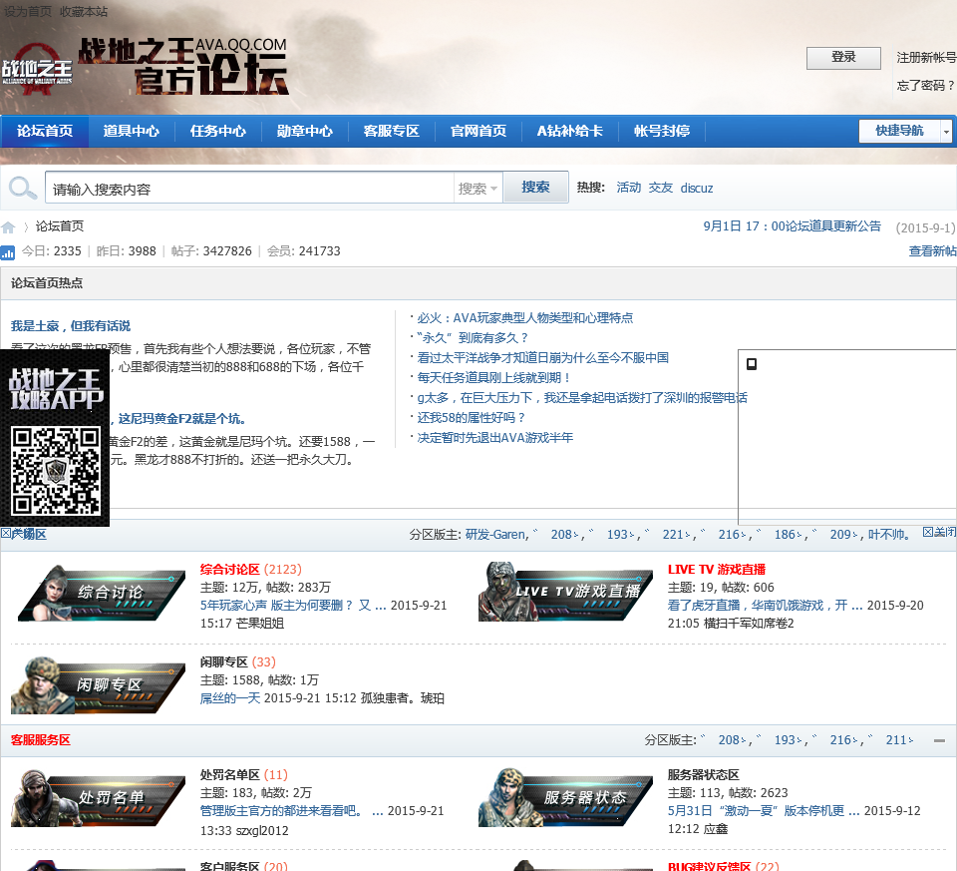The image size is (957, 871).
Task: Open post 必火:AVA玩家典型人物类型和心理特点
Action: point(525,318)
